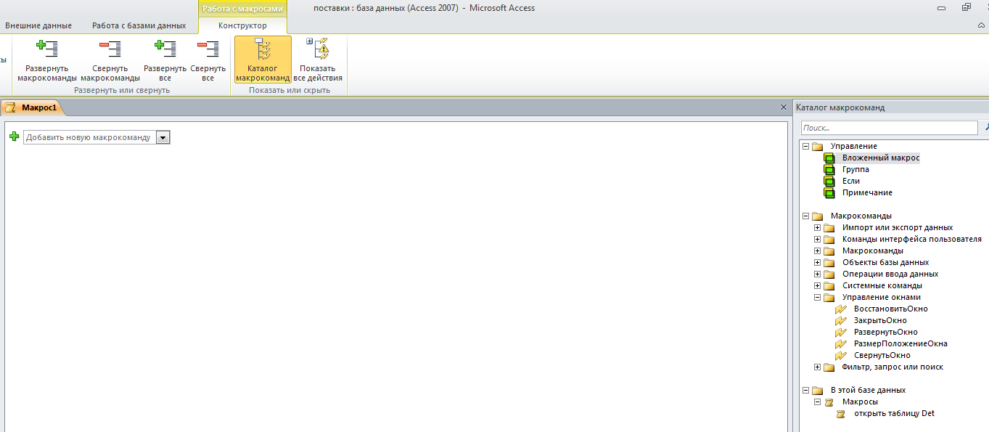Image resolution: width=989 pixels, height=432 pixels.
Task: Toggle Показать все действия button
Action: point(318,60)
